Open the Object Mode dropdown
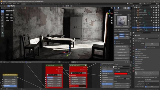Screen dimensions: 160x90 [5, 8]
